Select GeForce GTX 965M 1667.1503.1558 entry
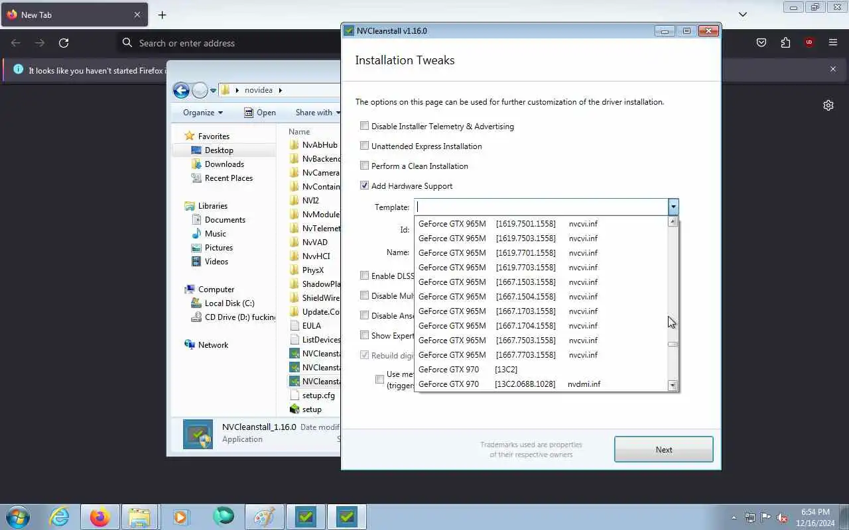849x530 pixels. pos(541,282)
